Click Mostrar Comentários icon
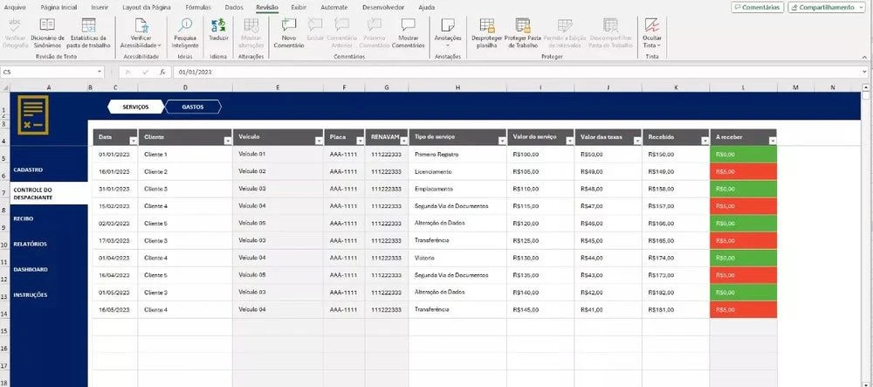Image resolution: width=873 pixels, height=387 pixels. click(408, 25)
